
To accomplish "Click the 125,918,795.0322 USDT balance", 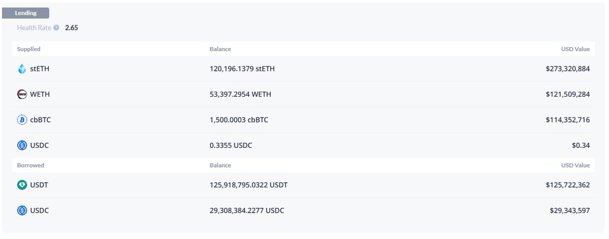I will [248, 185].
